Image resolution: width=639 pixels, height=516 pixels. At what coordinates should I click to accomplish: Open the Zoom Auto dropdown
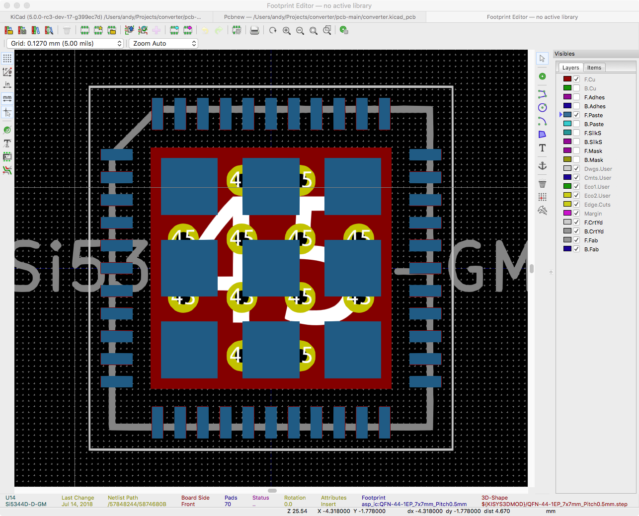[x=163, y=44]
